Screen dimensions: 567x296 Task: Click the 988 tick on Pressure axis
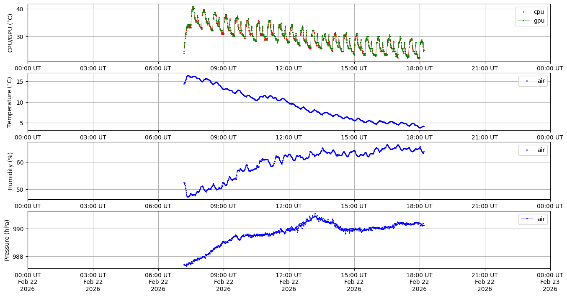coord(18,256)
